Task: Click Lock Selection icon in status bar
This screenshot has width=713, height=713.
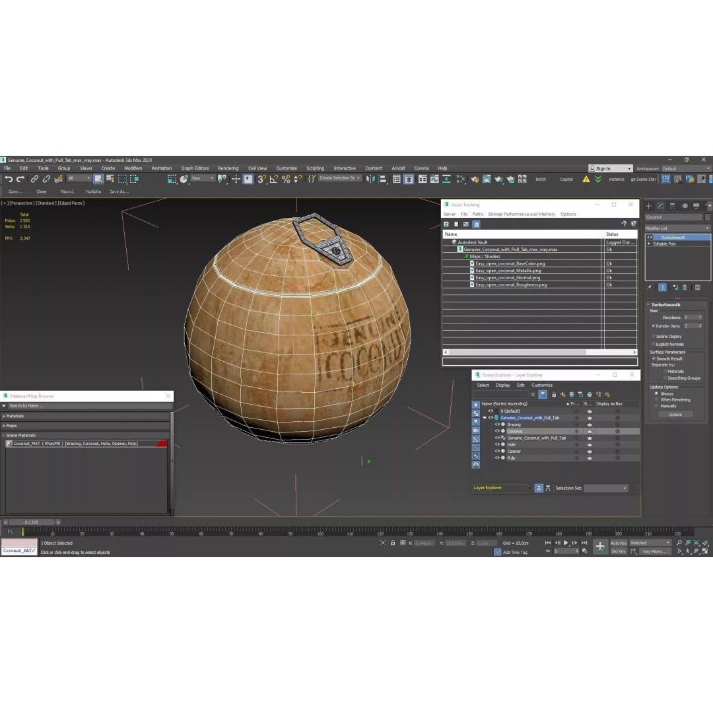Action: 393,543
